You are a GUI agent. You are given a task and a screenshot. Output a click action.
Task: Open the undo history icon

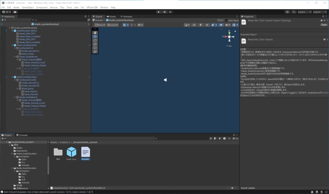pos(287,12)
